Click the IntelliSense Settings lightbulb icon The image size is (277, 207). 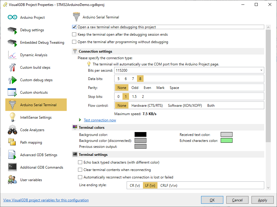pyautogui.click(x=12, y=117)
